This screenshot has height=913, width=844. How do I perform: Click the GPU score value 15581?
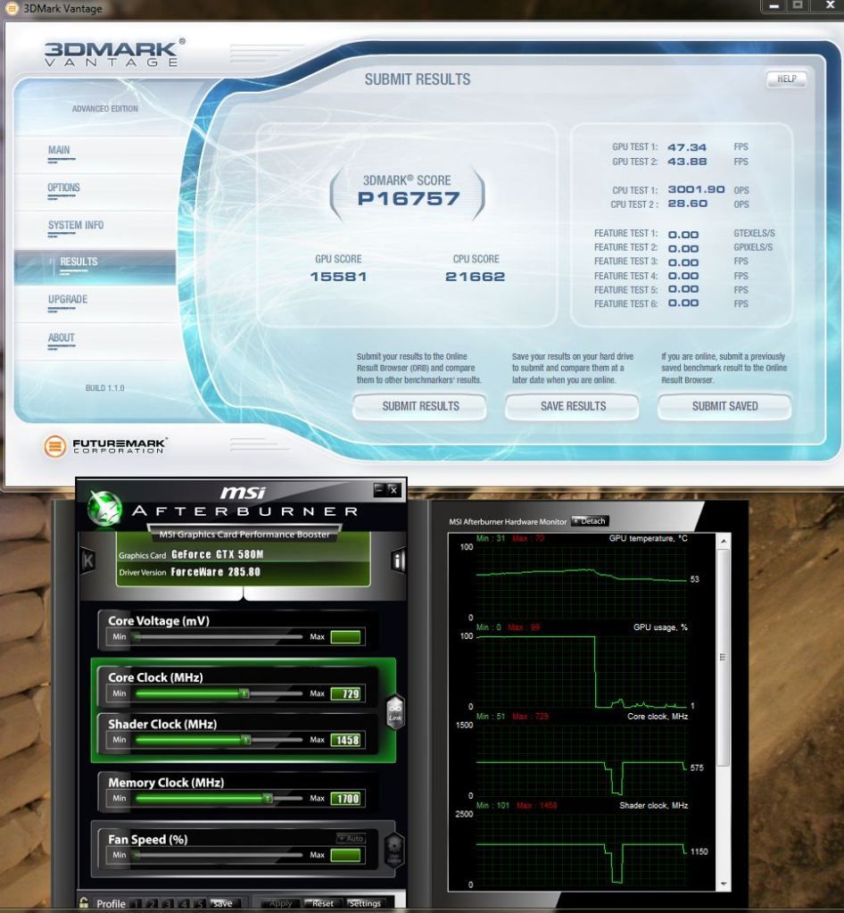339,278
